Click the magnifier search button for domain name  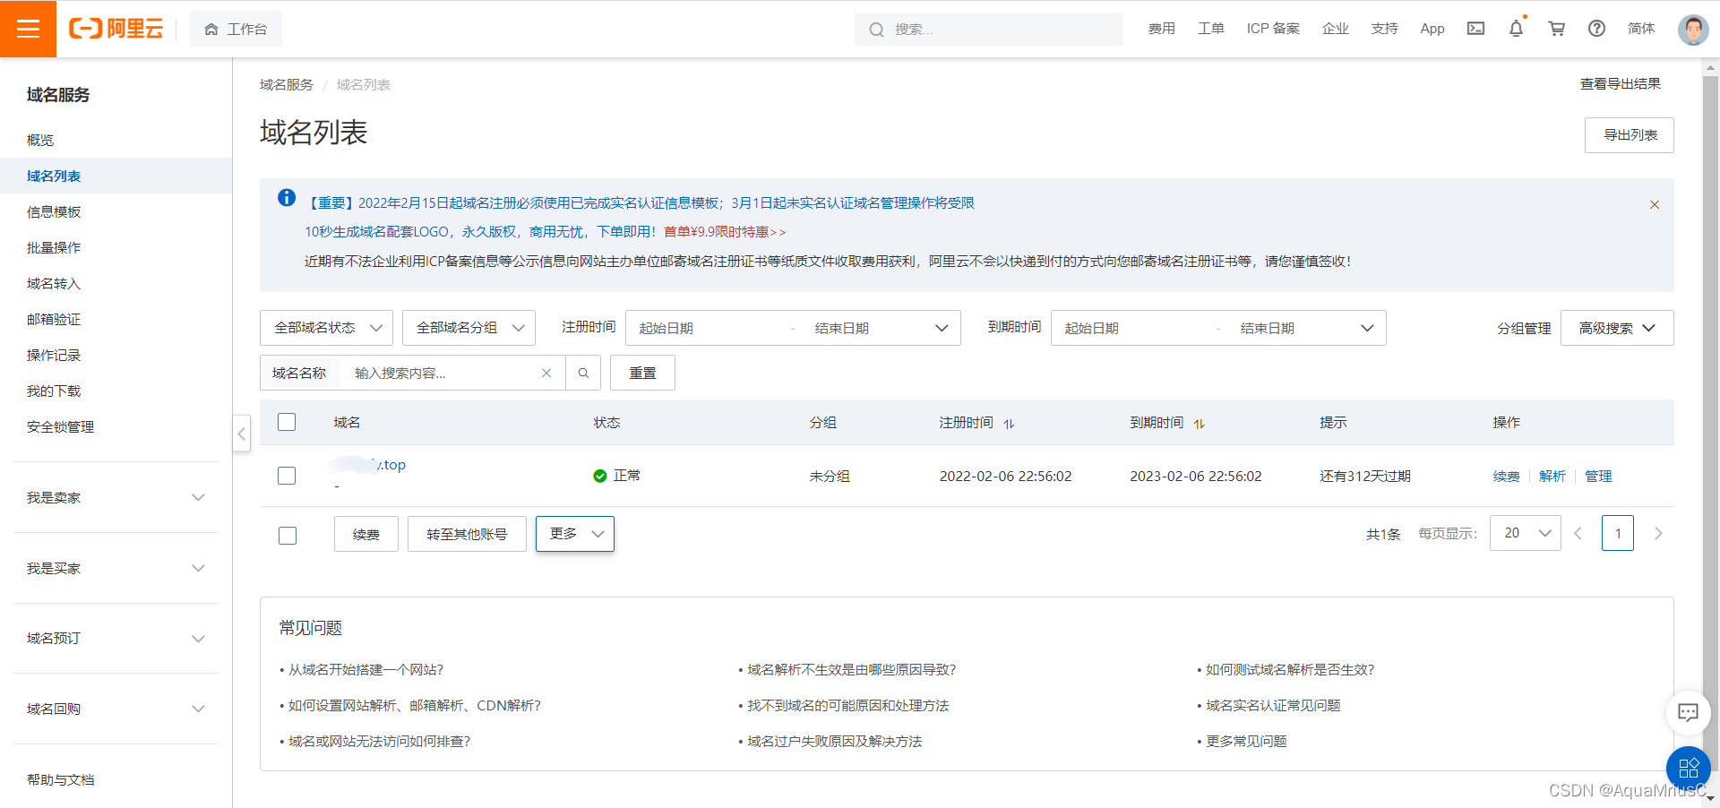click(583, 374)
